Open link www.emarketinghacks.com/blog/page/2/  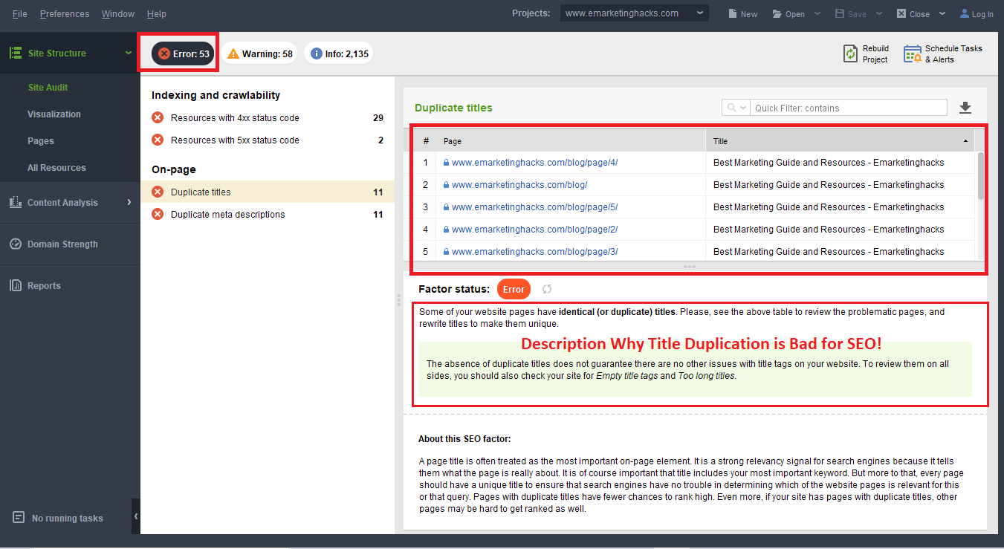pyautogui.click(x=534, y=229)
